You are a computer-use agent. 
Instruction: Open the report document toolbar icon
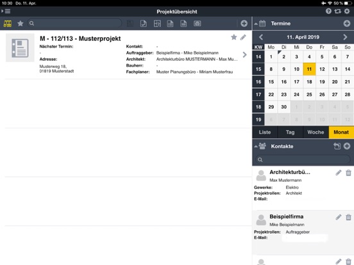170,24
